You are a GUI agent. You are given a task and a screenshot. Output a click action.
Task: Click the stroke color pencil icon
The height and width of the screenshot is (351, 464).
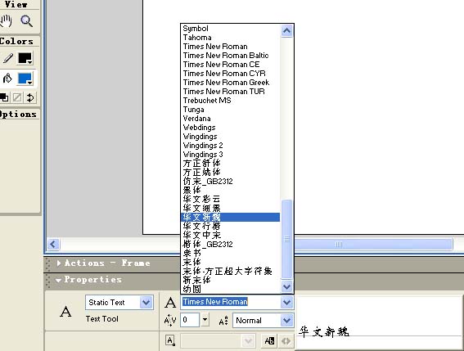pyautogui.click(x=8, y=58)
